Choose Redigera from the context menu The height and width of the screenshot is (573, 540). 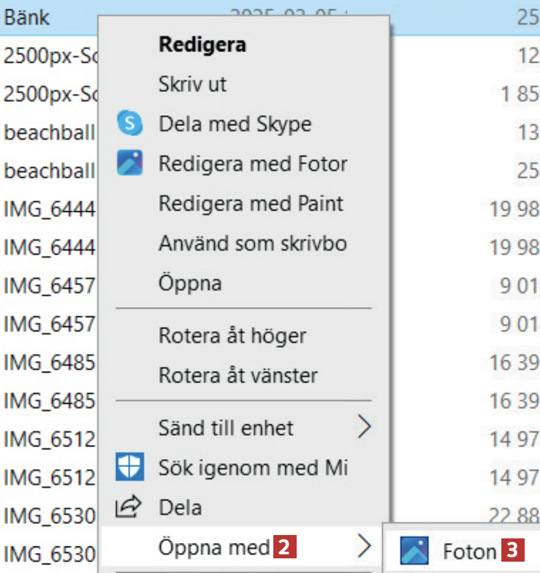coord(202,45)
